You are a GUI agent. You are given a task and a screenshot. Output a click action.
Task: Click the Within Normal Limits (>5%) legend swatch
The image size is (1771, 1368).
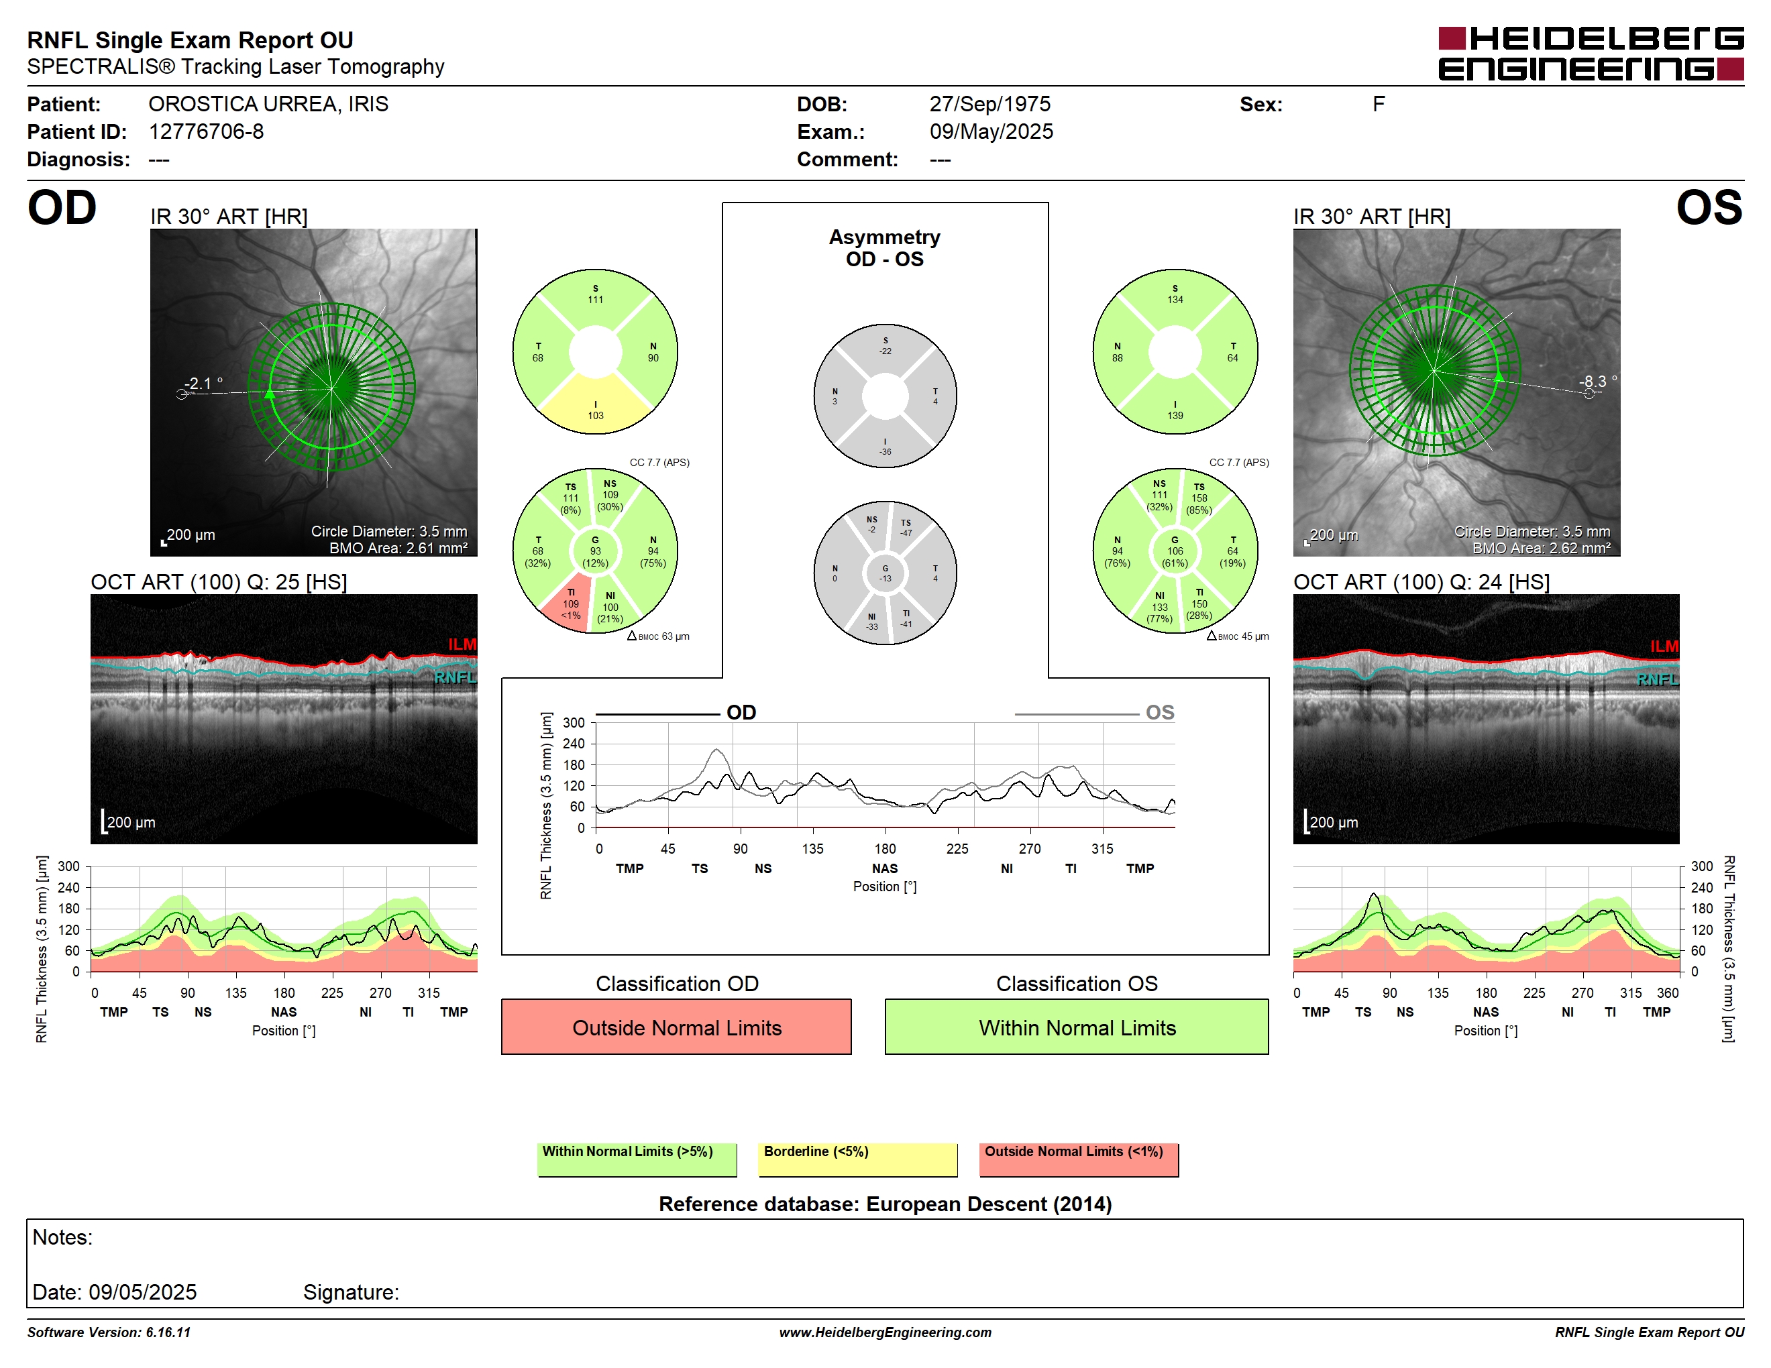click(x=637, y=1159)
